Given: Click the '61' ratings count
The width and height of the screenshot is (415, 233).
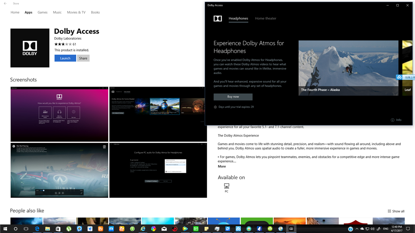Looking at the screenshot, I should pyautogui.click(x=75, y=44).
